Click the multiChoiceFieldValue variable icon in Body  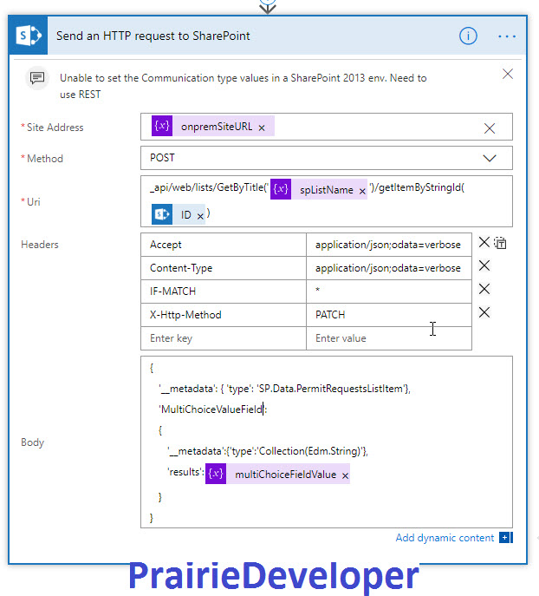click(216, 474)
